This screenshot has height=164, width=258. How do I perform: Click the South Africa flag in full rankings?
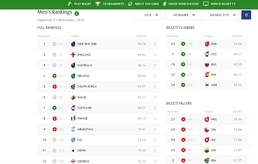(x=73, y=87)
